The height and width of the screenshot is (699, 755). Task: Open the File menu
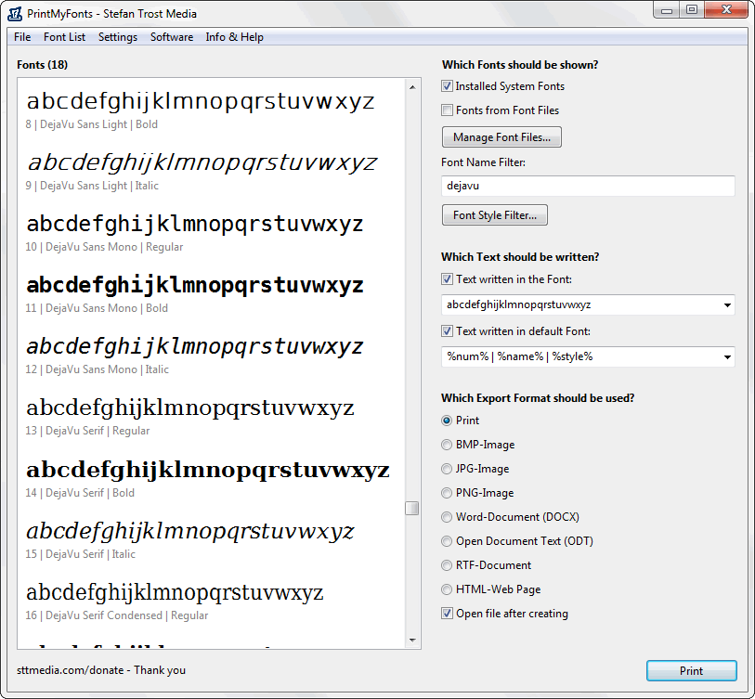click(x=22, y=37)
